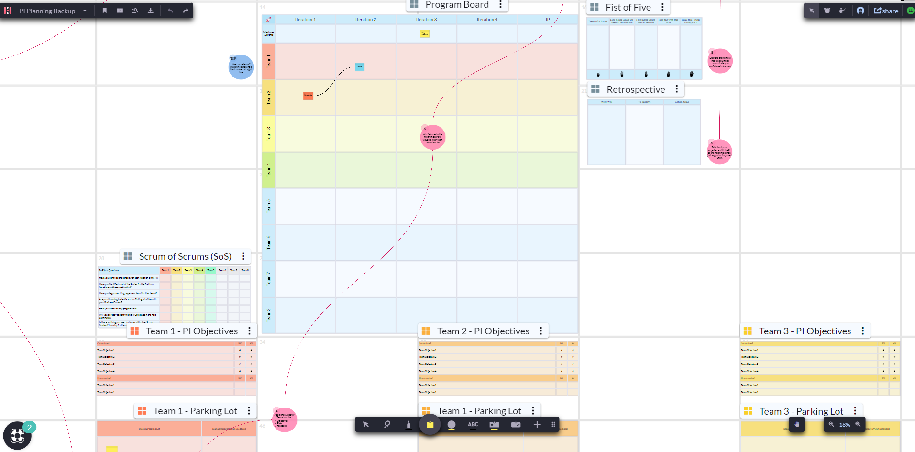Select the sticky note tool

tap(430, 425)
